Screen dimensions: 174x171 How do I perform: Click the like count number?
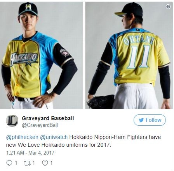tap(51, 163)
